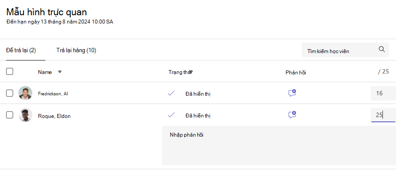Switch to Để trả lại (2) tab
Viewport: 396px width, 171px height.
point(21,50)
